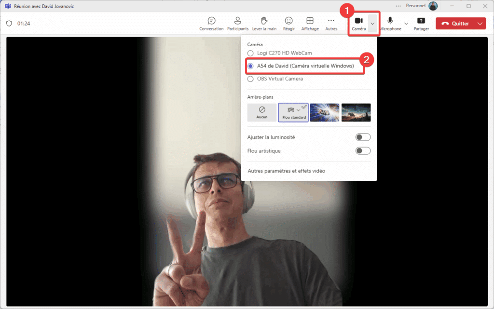Expand the Microphone options chevron

406,24
